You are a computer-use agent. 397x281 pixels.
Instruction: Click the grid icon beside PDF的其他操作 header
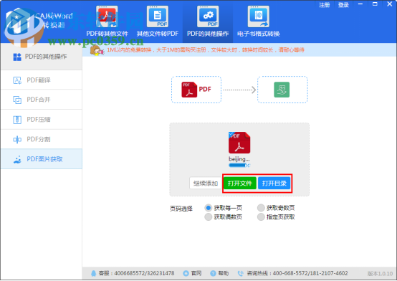tap(17, 57)
